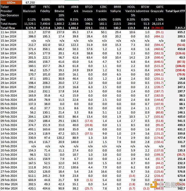Select the 19 Feb 2024 date cell
Viewport: 186px width, 191px height.
(x=9, y=146)
